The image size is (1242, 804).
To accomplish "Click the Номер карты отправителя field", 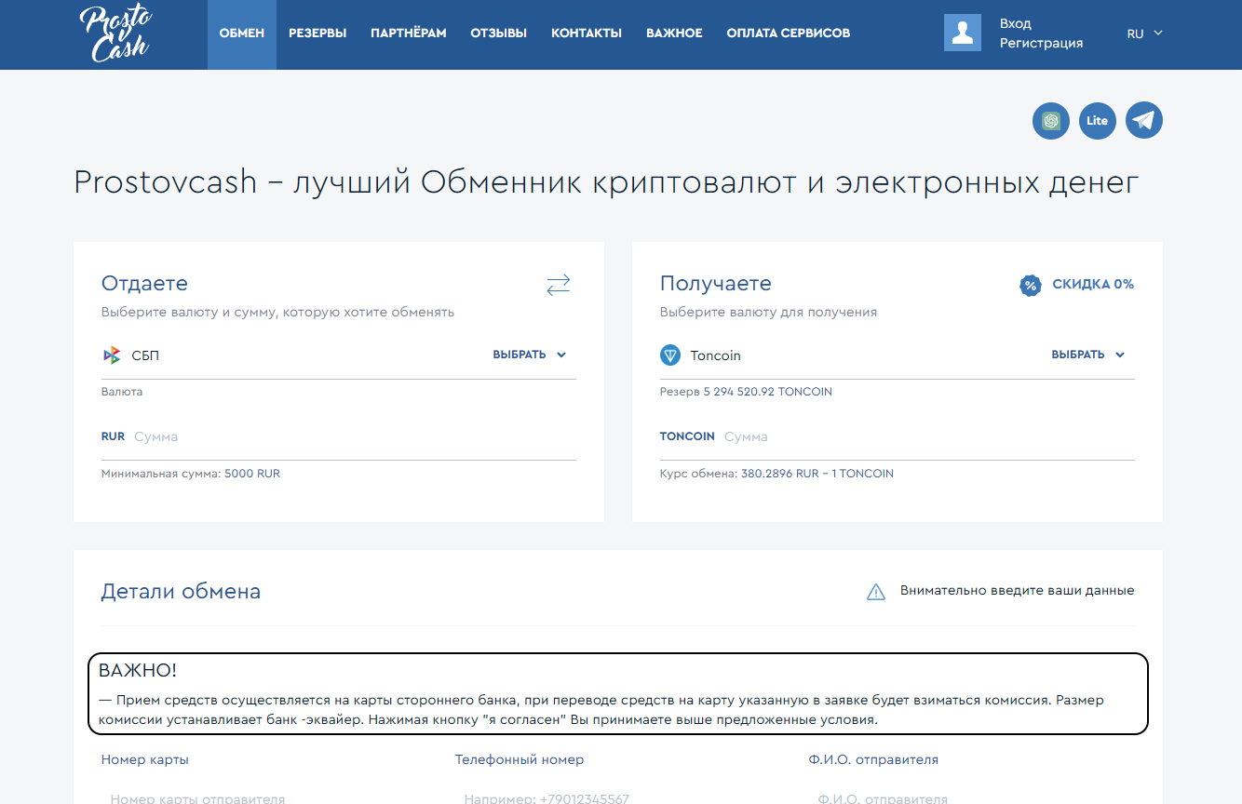I will click(x=263, y=798).
